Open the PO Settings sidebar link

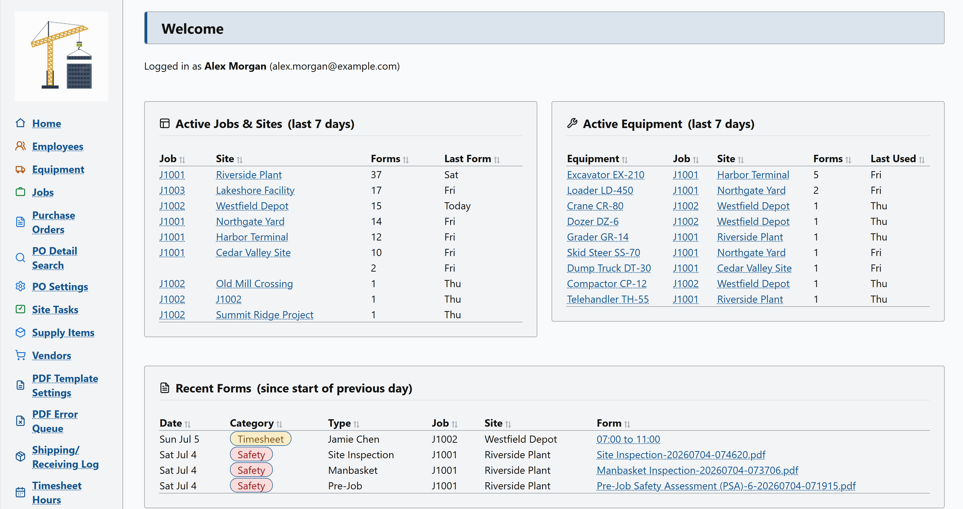click(x=60, y=287)
